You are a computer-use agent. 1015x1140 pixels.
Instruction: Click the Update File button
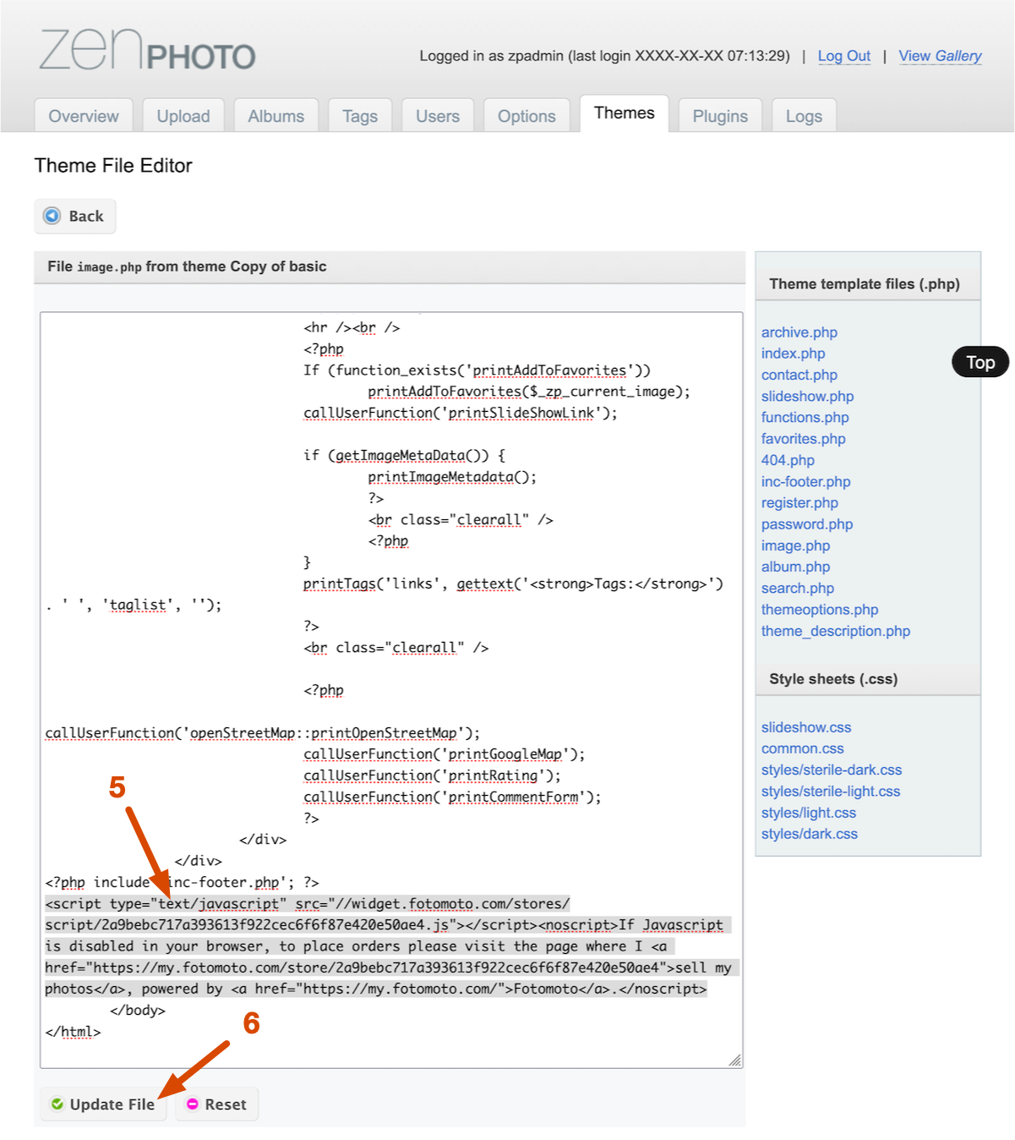tap(103, 1104)
